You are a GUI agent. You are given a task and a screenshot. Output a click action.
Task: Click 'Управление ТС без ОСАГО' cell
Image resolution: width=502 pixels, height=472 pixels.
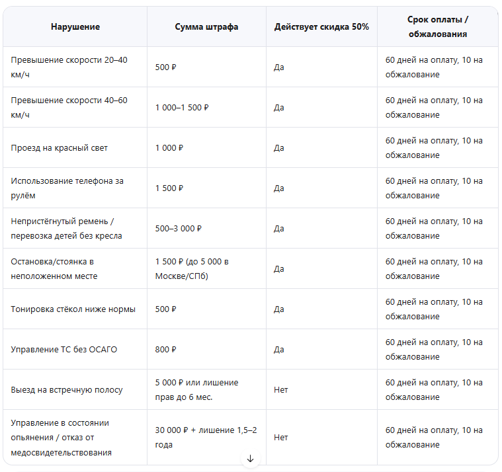(75, 349)
